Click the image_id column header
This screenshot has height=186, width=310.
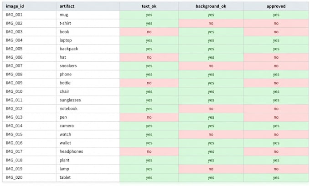[x=29, y=6]
